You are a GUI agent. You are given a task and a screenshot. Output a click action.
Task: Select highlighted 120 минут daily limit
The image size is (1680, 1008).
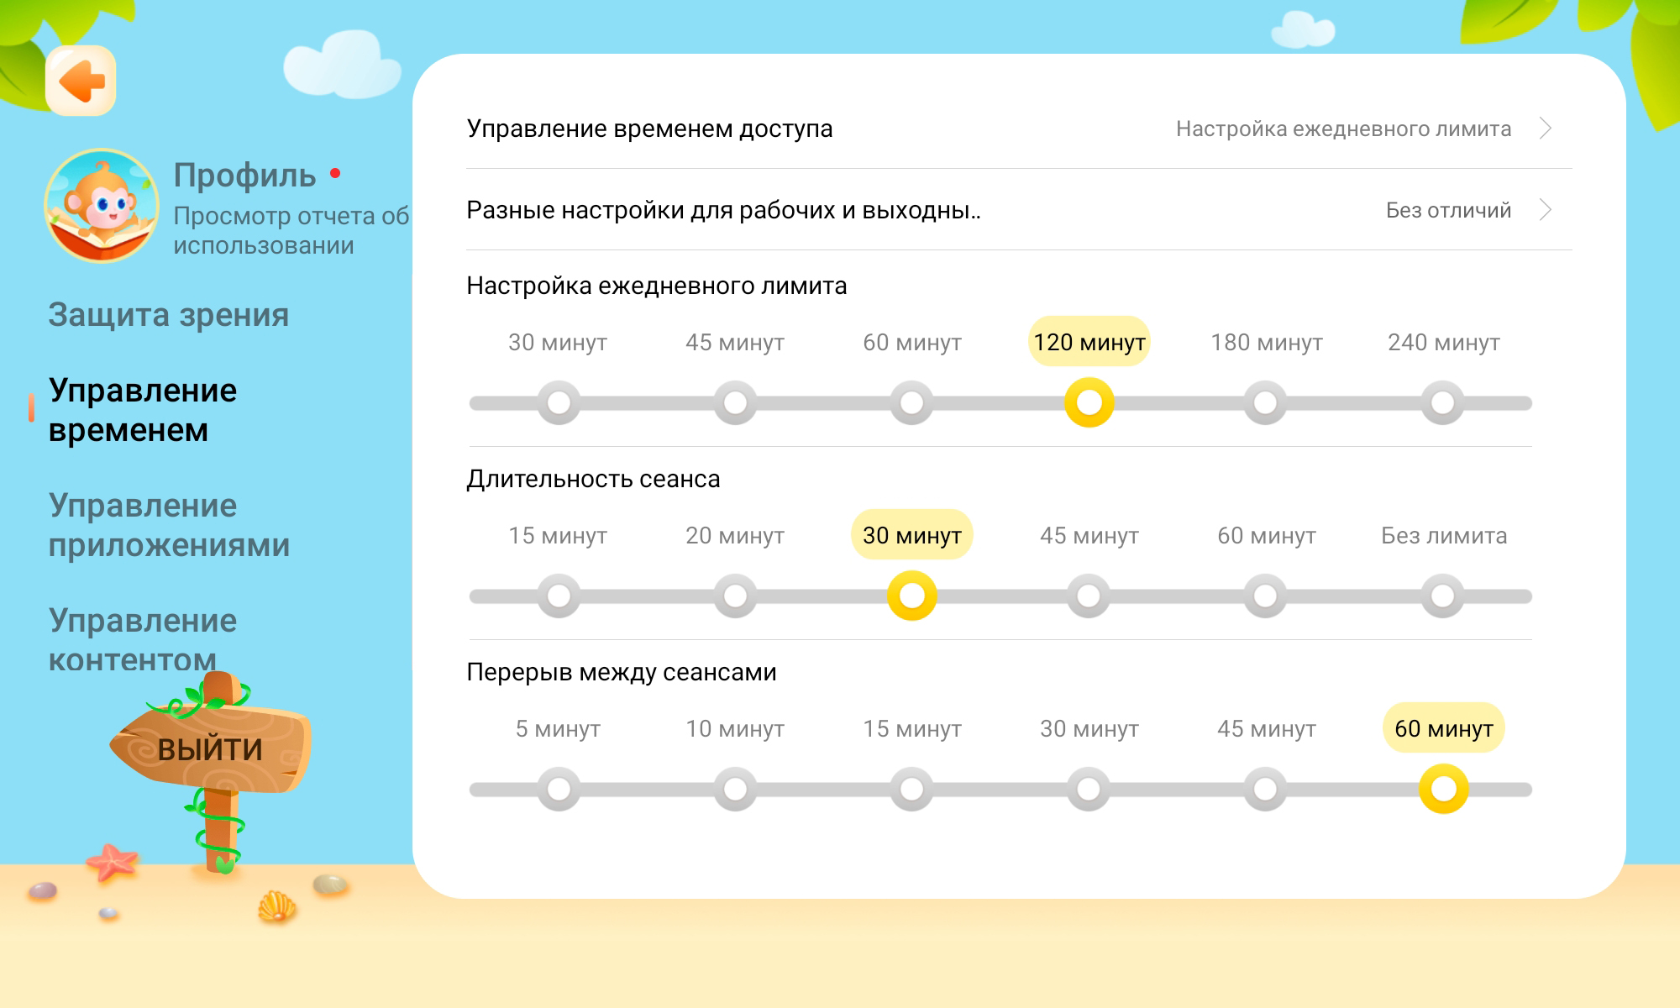pos(1089,342)
